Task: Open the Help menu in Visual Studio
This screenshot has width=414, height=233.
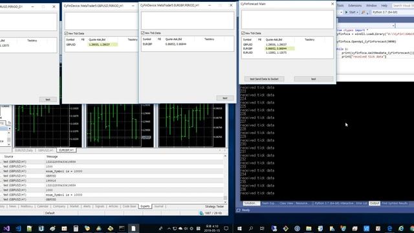Action: tap(384, 6)
